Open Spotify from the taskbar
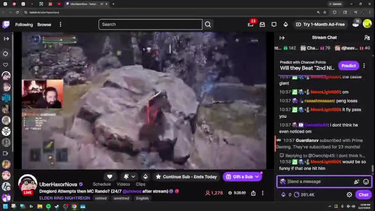This screenshot has width=375, height=211. [48, 206]
